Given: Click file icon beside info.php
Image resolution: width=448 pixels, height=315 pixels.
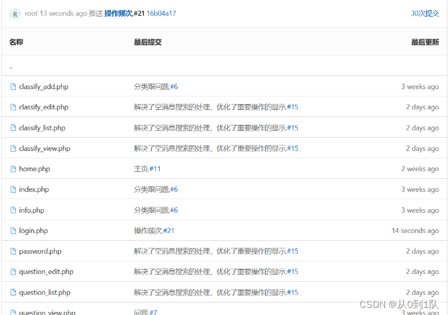Looking at the screenshot, I should 13,210.
